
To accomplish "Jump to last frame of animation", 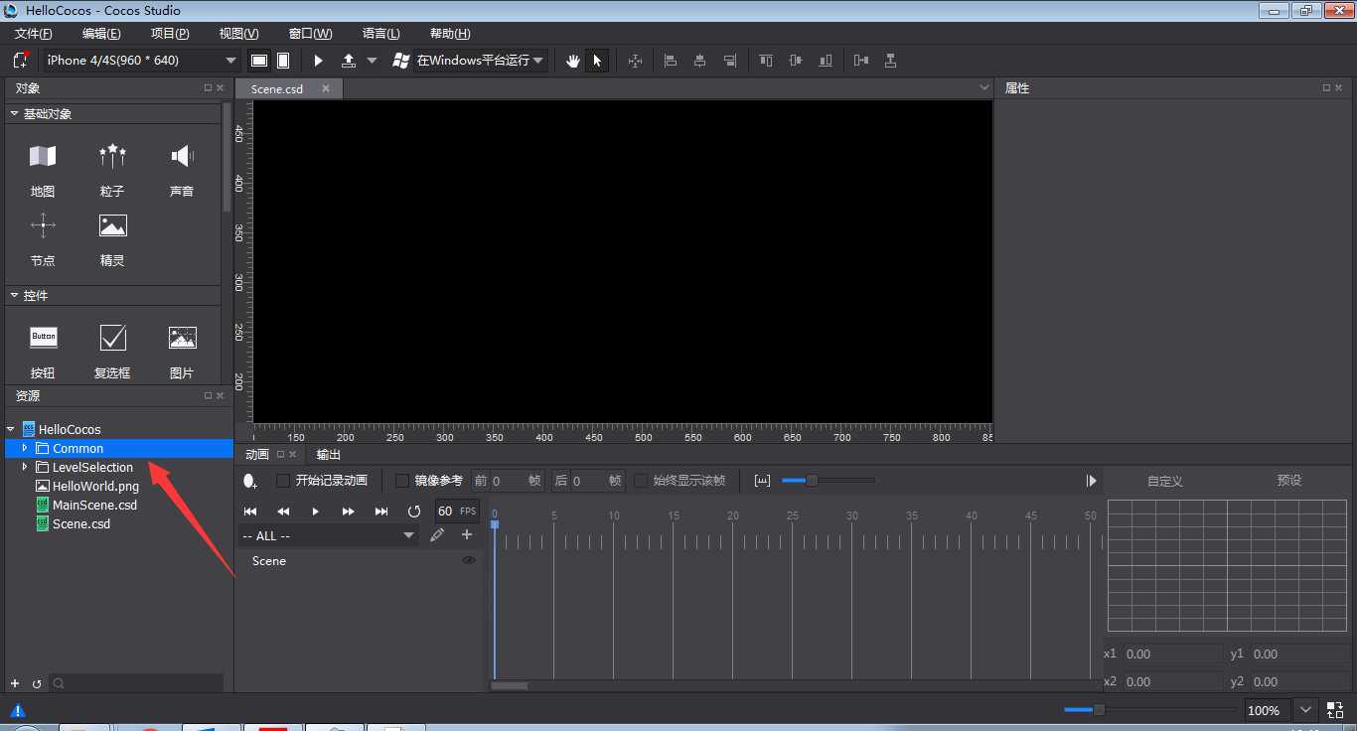I will (x=381, y=511).
